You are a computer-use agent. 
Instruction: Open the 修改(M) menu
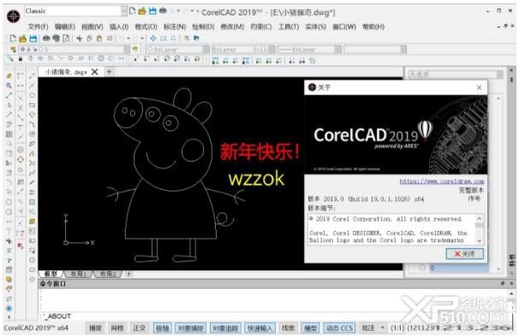click(x=232, y=27)
